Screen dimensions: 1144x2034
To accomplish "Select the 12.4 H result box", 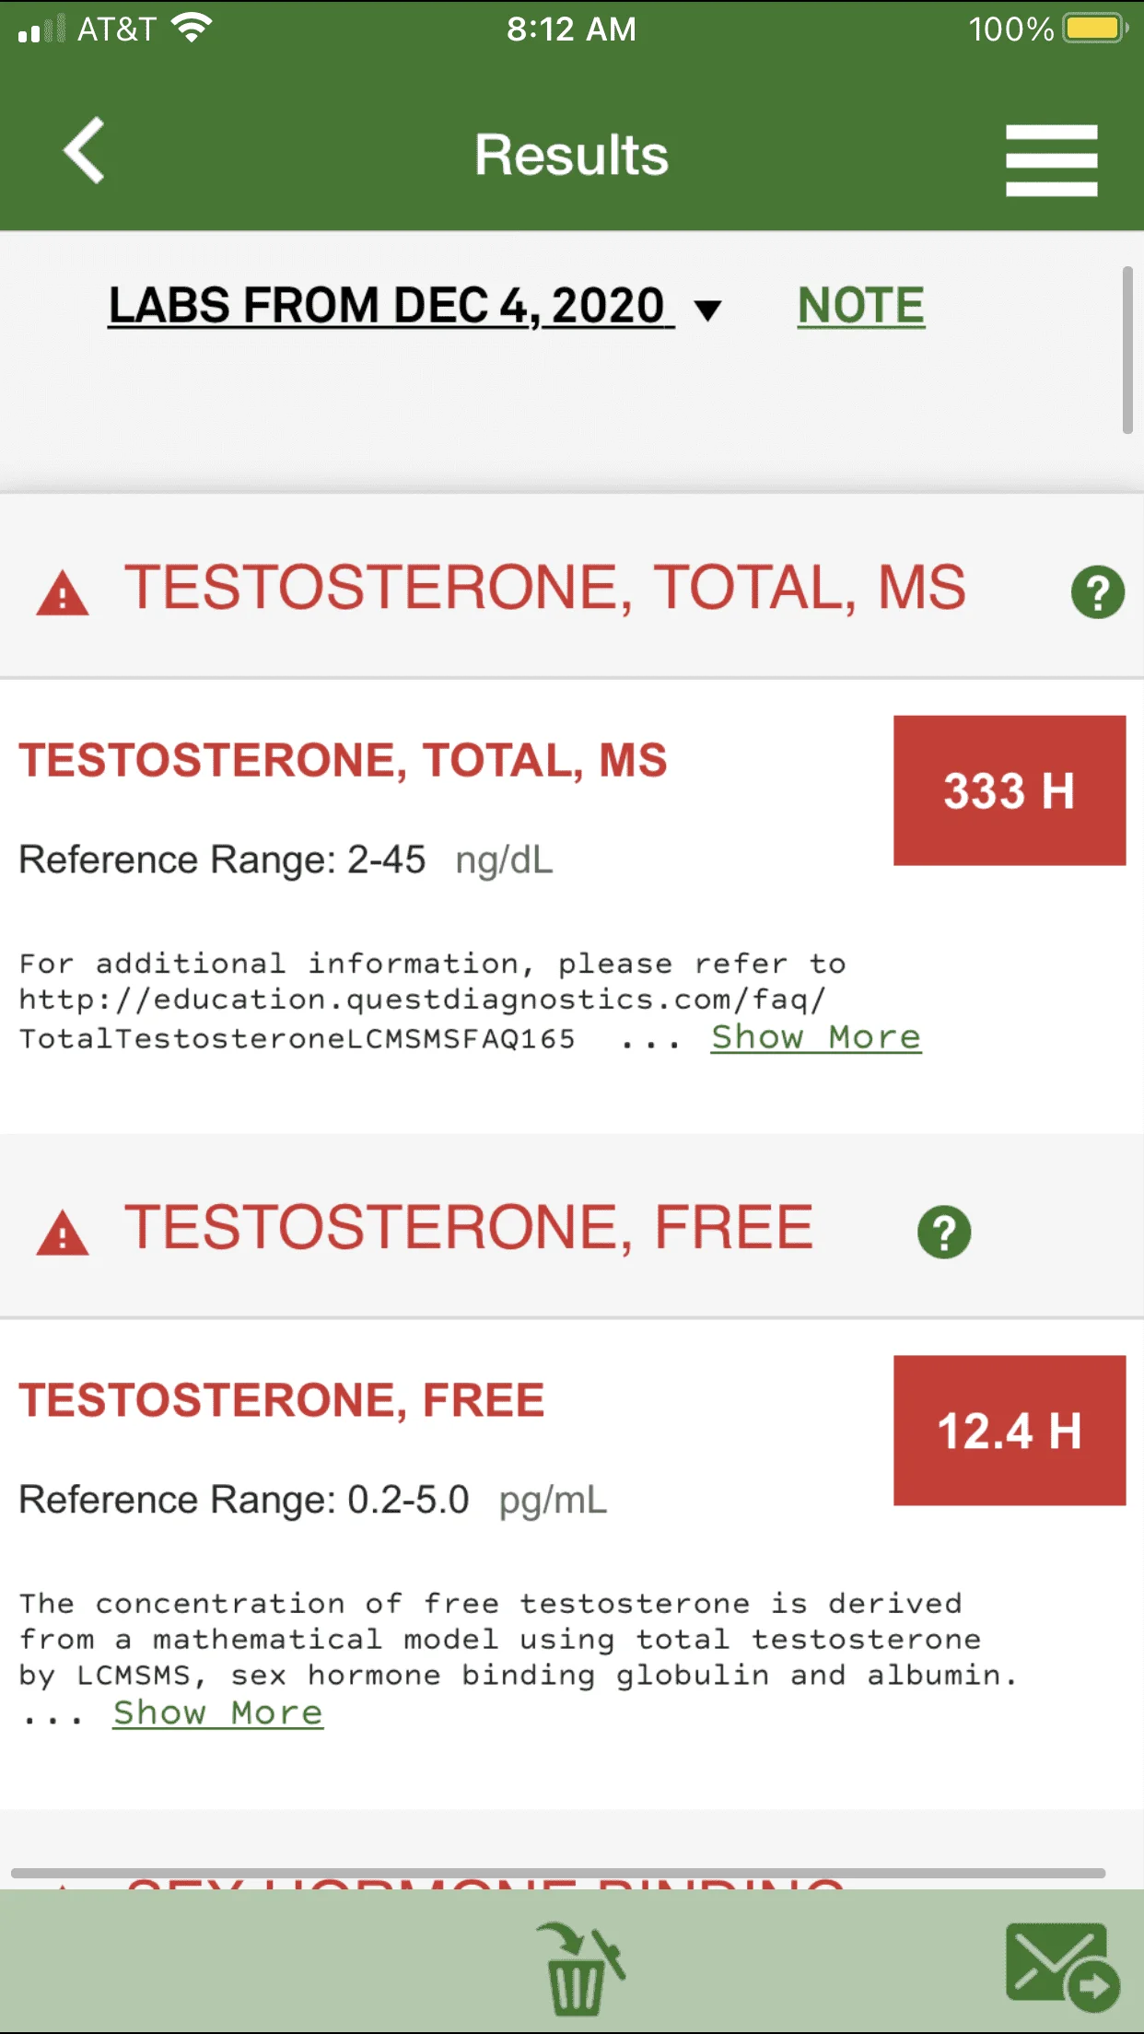I will (x=1010, y=1431).
